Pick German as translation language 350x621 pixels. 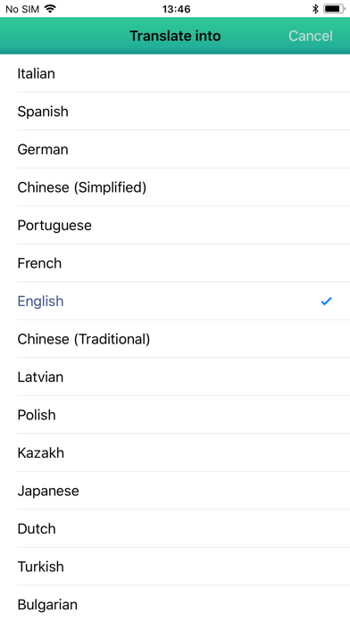coord(175,149)
